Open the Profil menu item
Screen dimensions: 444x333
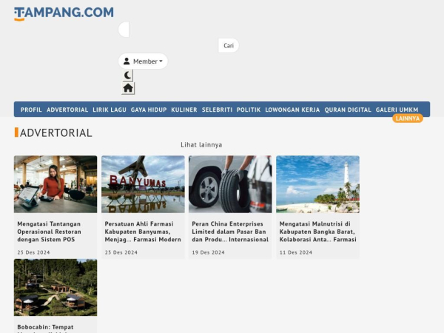pyautogui.click(x=31, y=110)
